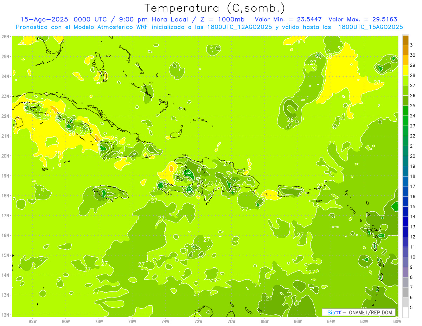Image resolution: width=422 pixels, height=326 pixels.
Task: Click the 76W longitude axis label
Action: [x=132, y=321]
